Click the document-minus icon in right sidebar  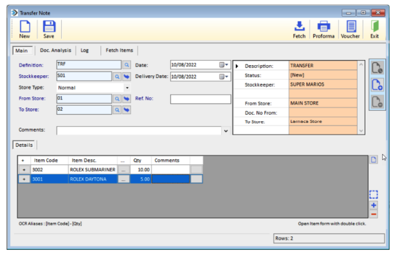tap(377, 102)
